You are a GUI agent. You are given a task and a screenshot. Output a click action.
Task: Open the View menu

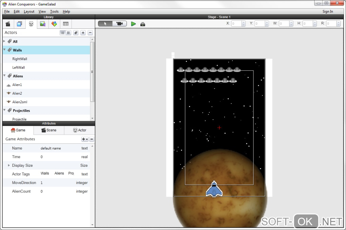pyautogui.click(x=42, y=11)
